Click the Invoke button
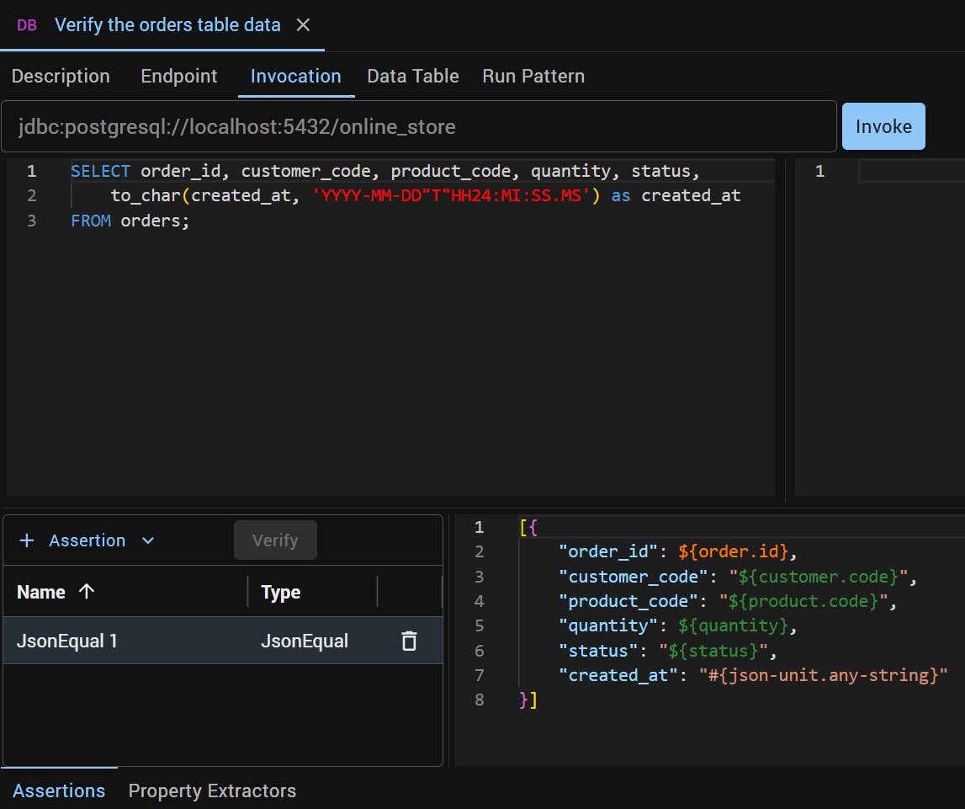The width and height of the screenshot is (965, 809). pyautogui.click(x=883, y=126)
